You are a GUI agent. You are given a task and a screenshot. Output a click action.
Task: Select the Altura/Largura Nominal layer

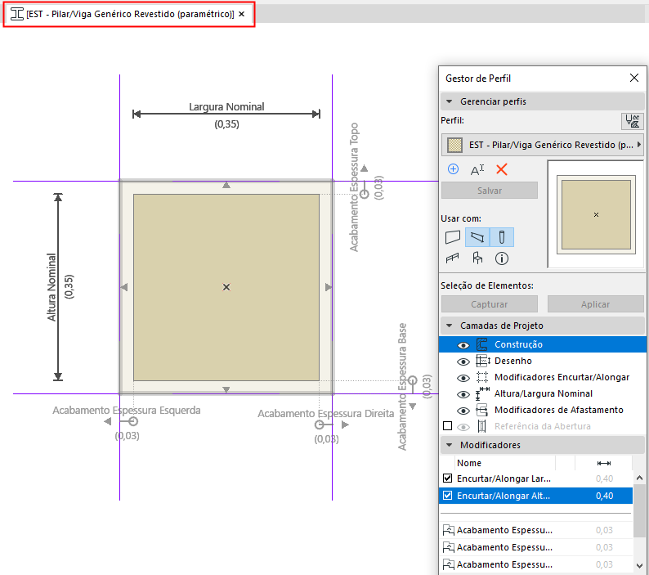point(544,393)
